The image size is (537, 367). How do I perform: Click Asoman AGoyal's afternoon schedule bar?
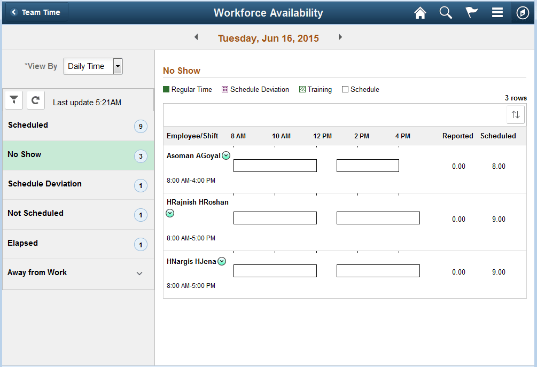pos(368,166)
